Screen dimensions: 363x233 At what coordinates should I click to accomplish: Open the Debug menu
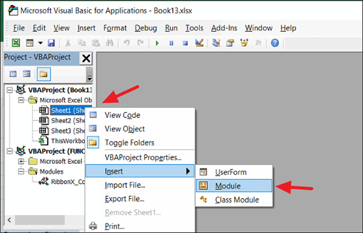(146, 28)
